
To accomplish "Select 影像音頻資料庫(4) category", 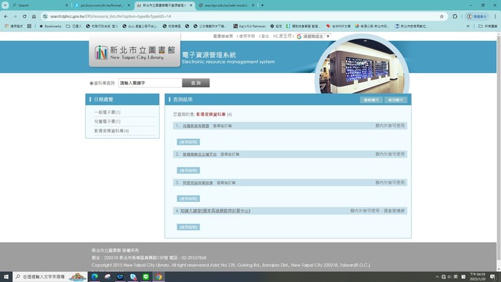I will coord(112,131).
